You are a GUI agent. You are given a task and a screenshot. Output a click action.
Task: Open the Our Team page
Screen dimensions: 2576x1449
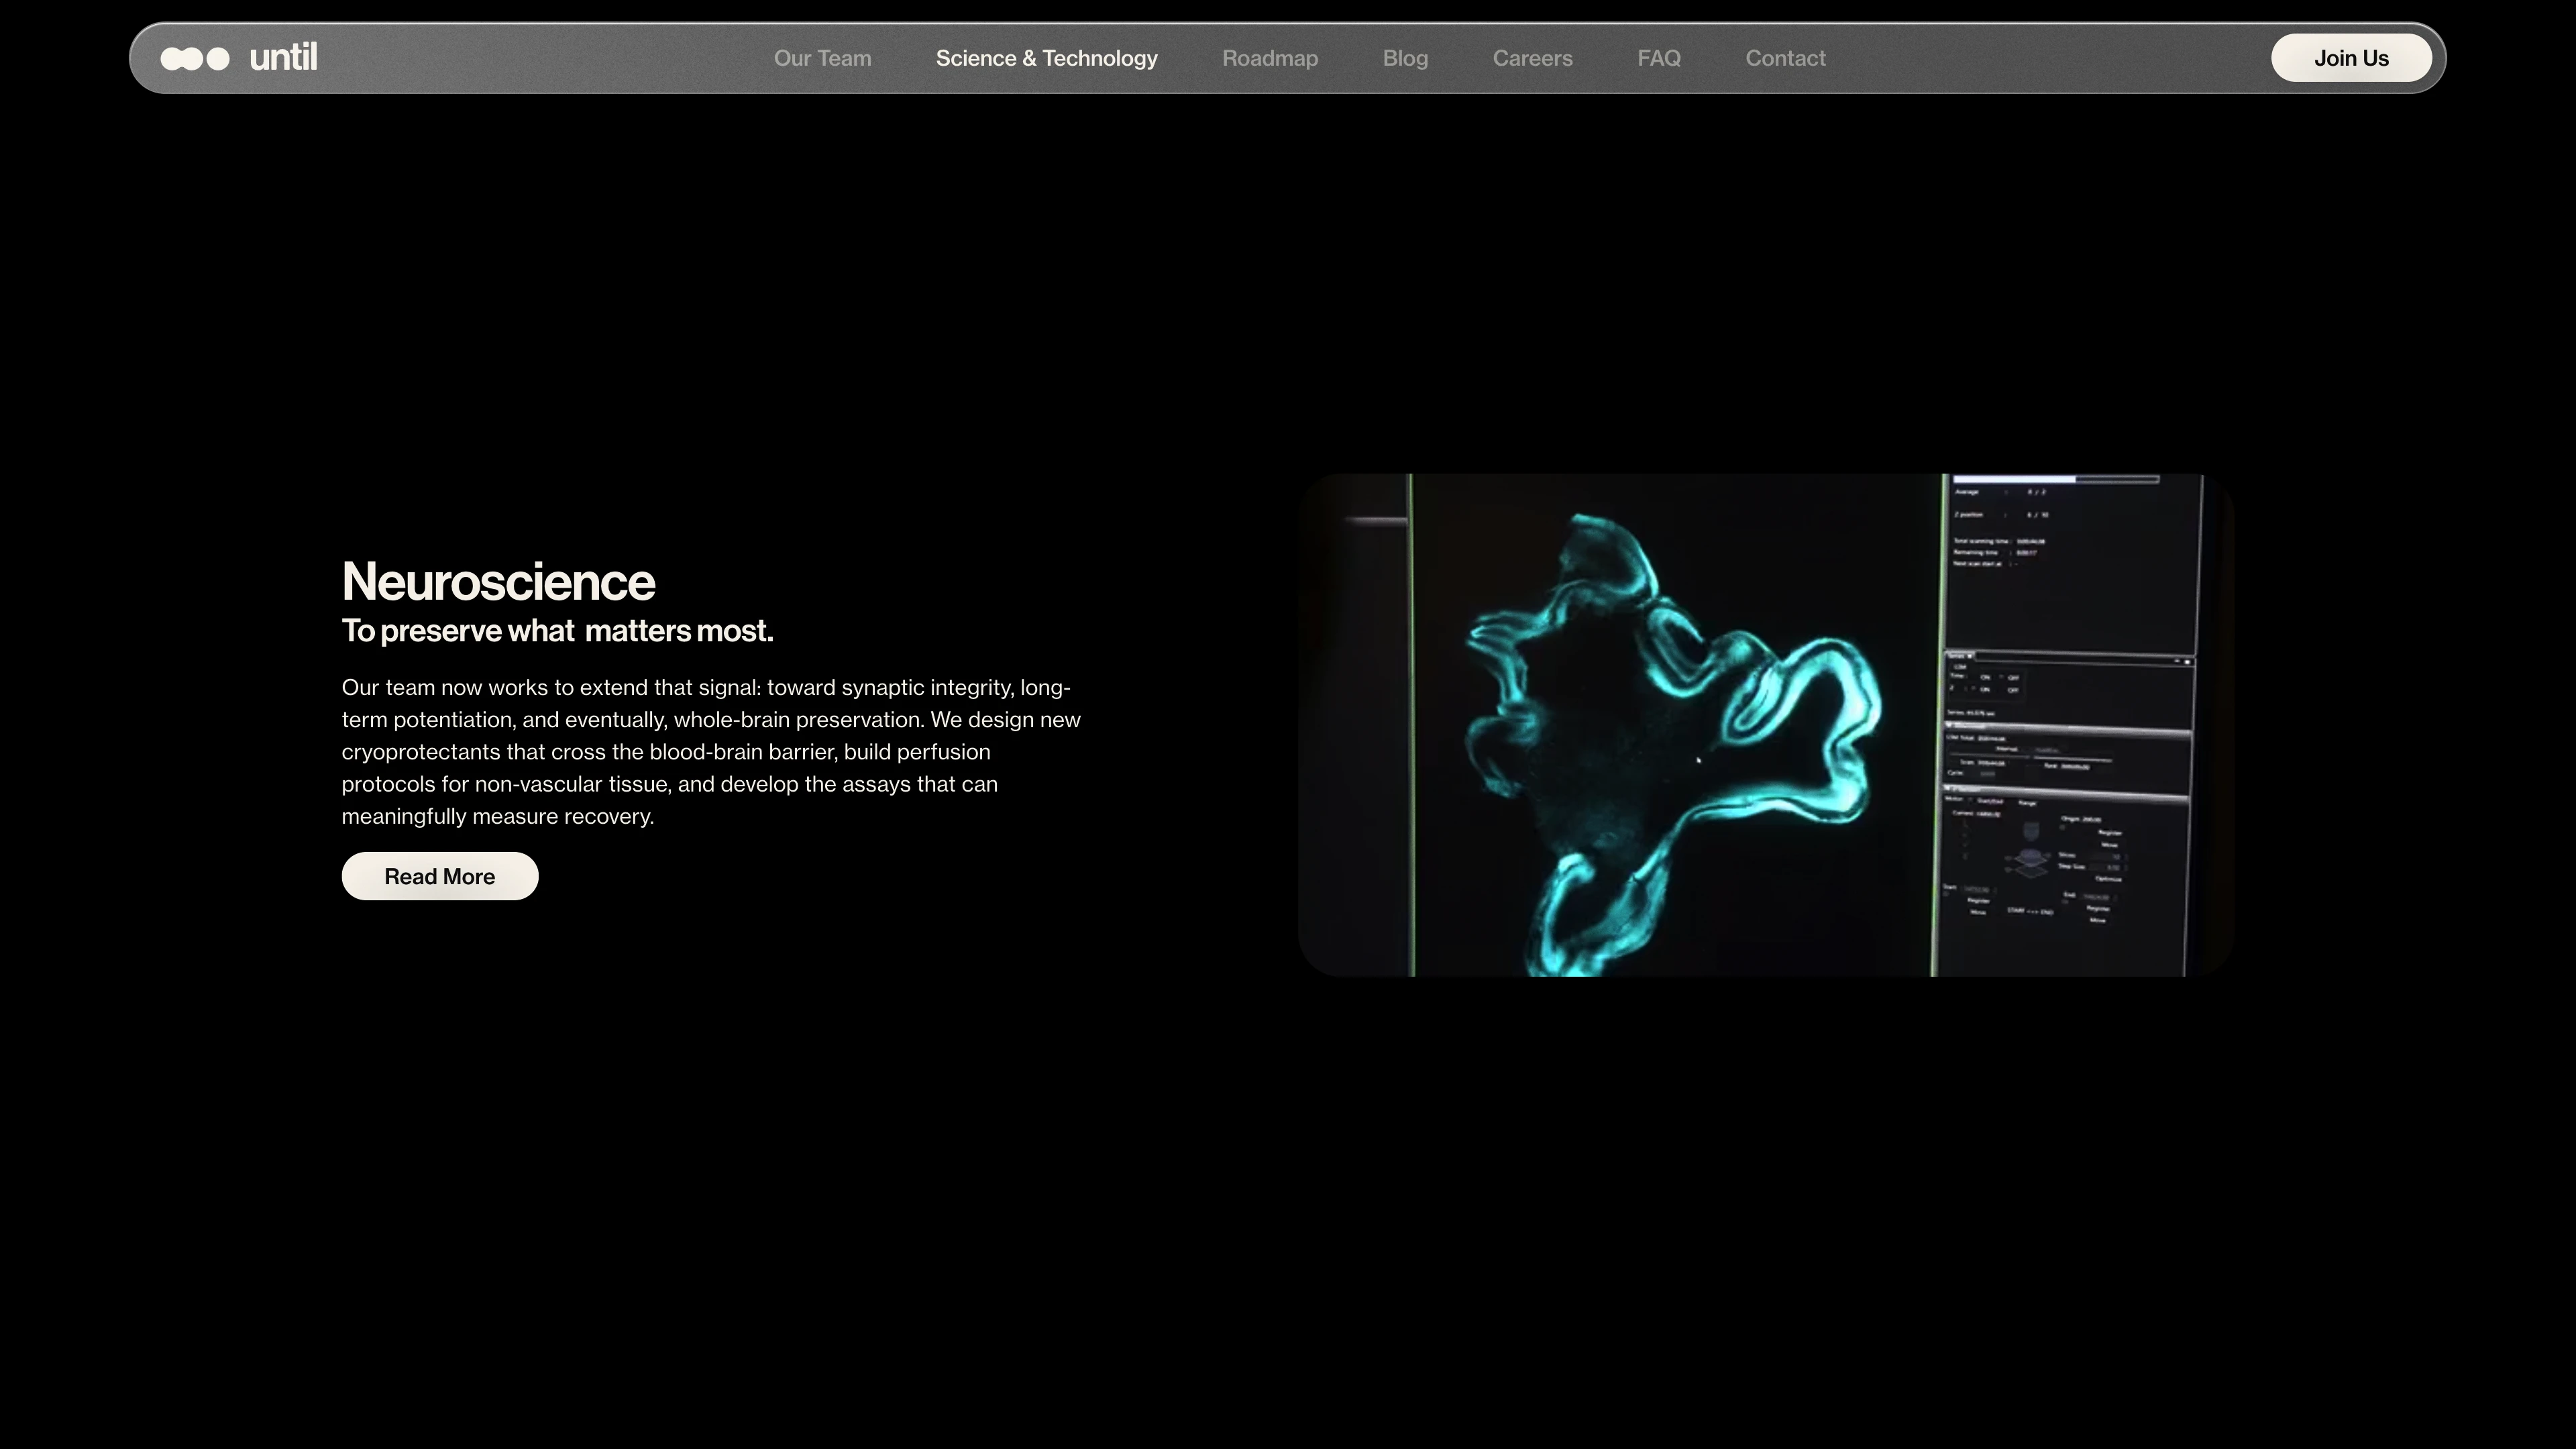coord(822,58)
